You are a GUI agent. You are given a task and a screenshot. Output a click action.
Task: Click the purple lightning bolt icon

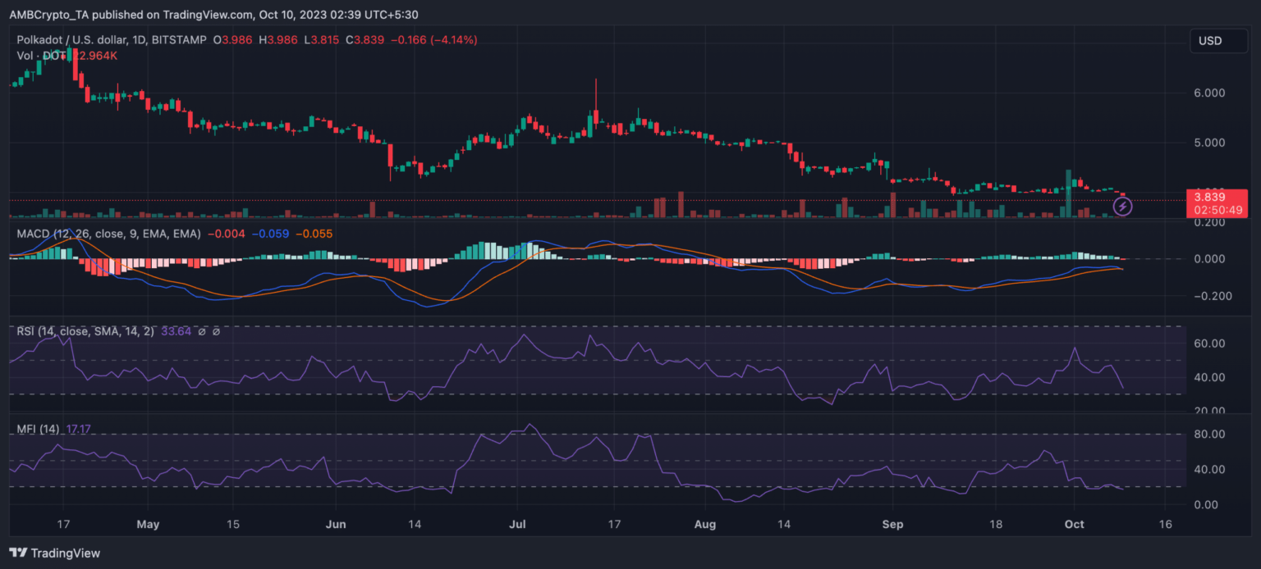click(x=1122, y=206)
